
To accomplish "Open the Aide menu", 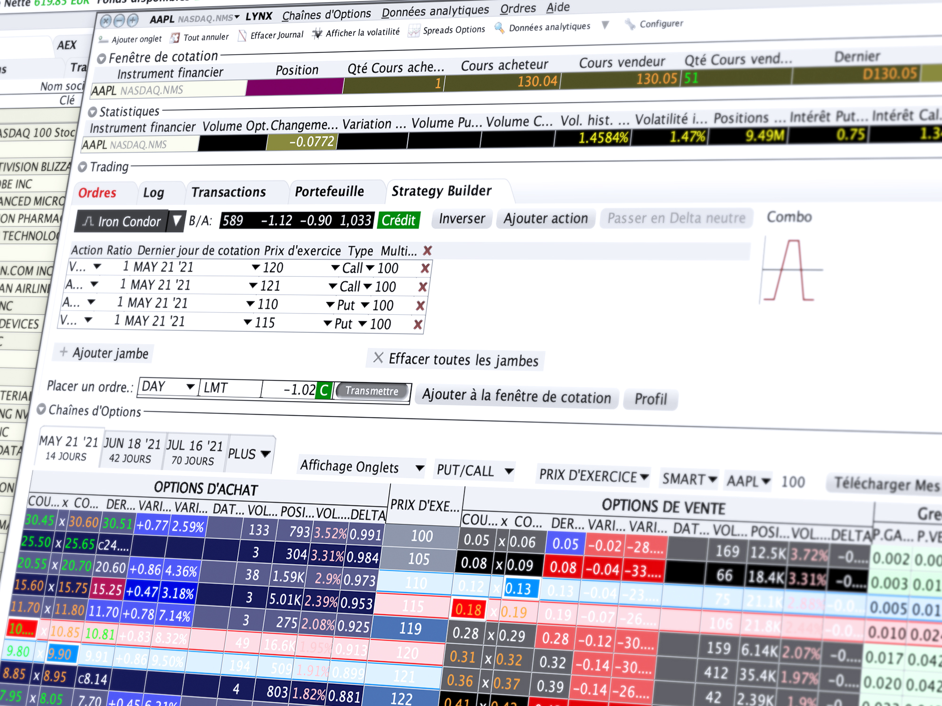I will click(558, 7).
